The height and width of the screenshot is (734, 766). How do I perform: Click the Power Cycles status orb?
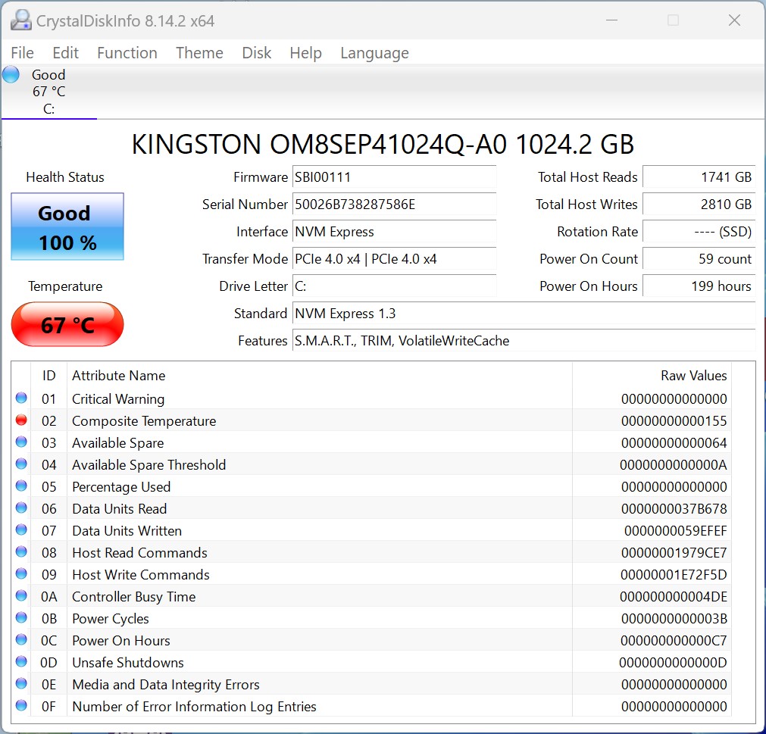point(21,618)
